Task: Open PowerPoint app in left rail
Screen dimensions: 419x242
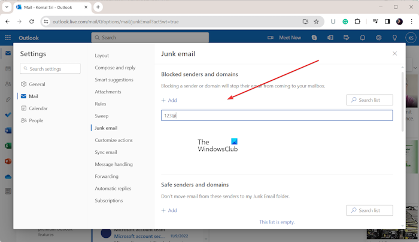Action: coord(8,161)
